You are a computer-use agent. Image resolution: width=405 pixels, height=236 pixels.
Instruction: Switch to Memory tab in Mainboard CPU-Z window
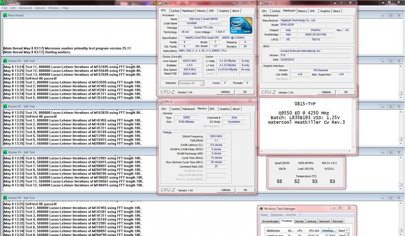[x=303, y=11]
